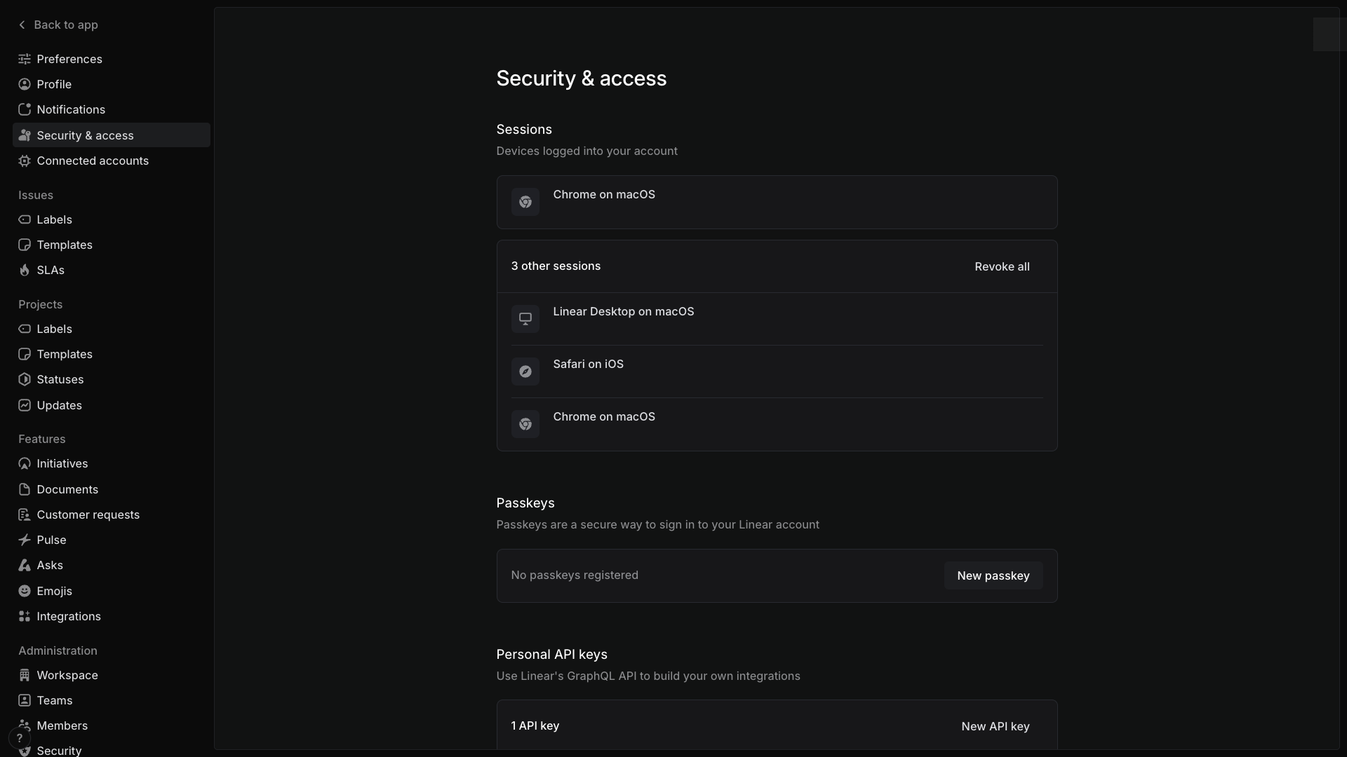
Task: Open Customer requests settings page
Action: click(x=88, y=514)
